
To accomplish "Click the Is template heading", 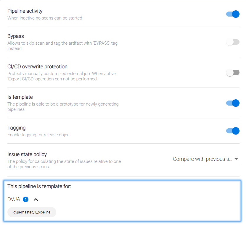I will 20,97.
